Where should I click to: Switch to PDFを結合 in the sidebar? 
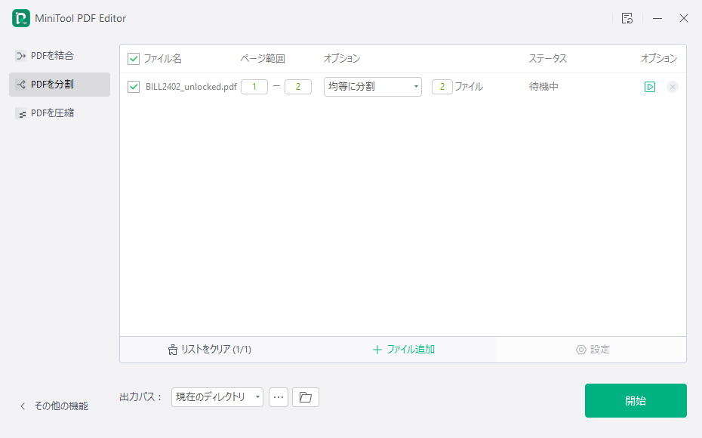pos(60,56)
